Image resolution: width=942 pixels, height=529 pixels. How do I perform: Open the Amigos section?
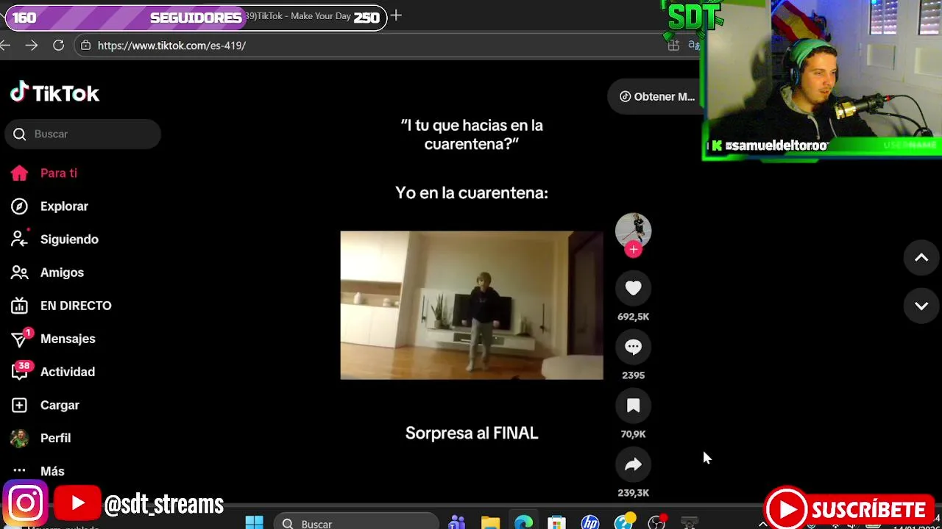tap(47, 273)
